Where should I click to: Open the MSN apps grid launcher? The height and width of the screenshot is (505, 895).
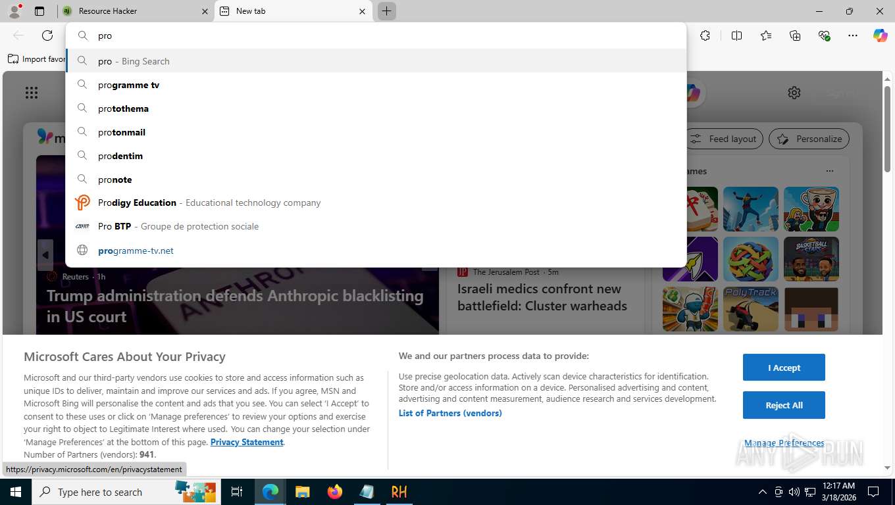pos(32,93)
